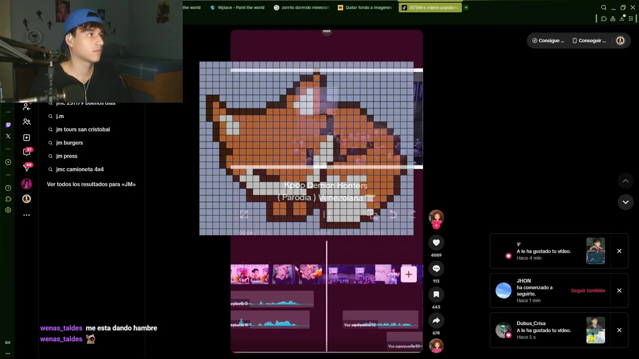Open the Twitch icon in Opera sidebar
Screen dimensions: 639x359
coord(8,125)
